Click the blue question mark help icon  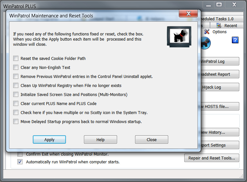(x=235, y=40)
